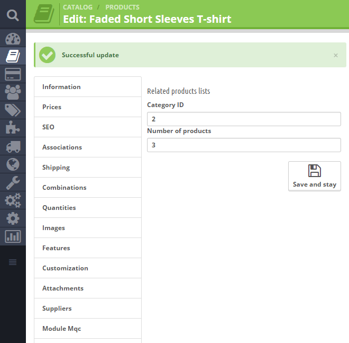Viewport: 349px width, 343px height.
Task: Collapse the sidebar using the hamburger icon
Action: pos(13,262)
